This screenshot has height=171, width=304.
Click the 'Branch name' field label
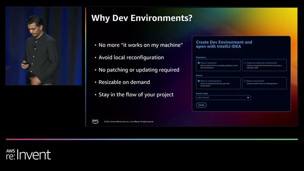click(202, 93)
